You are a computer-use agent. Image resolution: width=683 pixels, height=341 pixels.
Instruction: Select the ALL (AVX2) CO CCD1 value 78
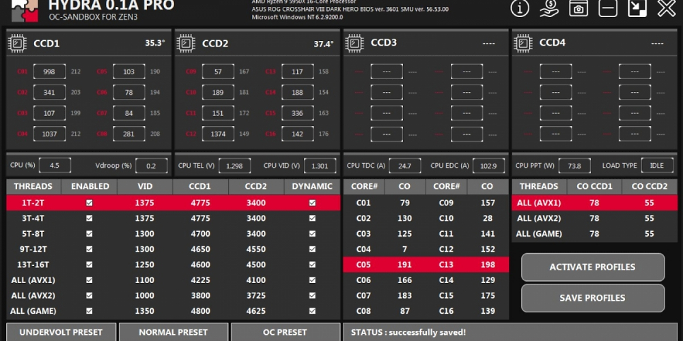(594, 218)
